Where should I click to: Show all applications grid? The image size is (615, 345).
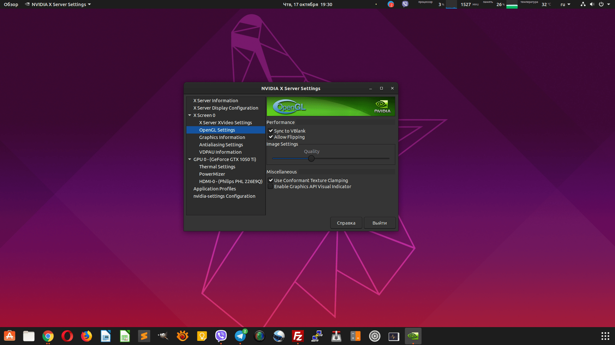click(605, 336)
